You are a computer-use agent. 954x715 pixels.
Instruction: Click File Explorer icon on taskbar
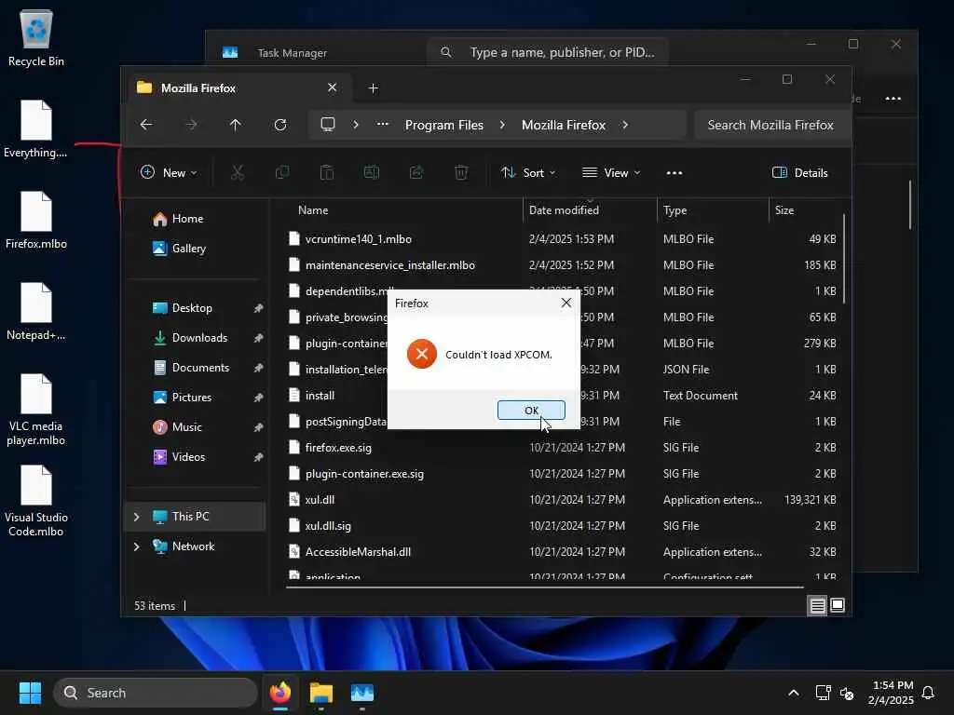[x=321, y=693]
